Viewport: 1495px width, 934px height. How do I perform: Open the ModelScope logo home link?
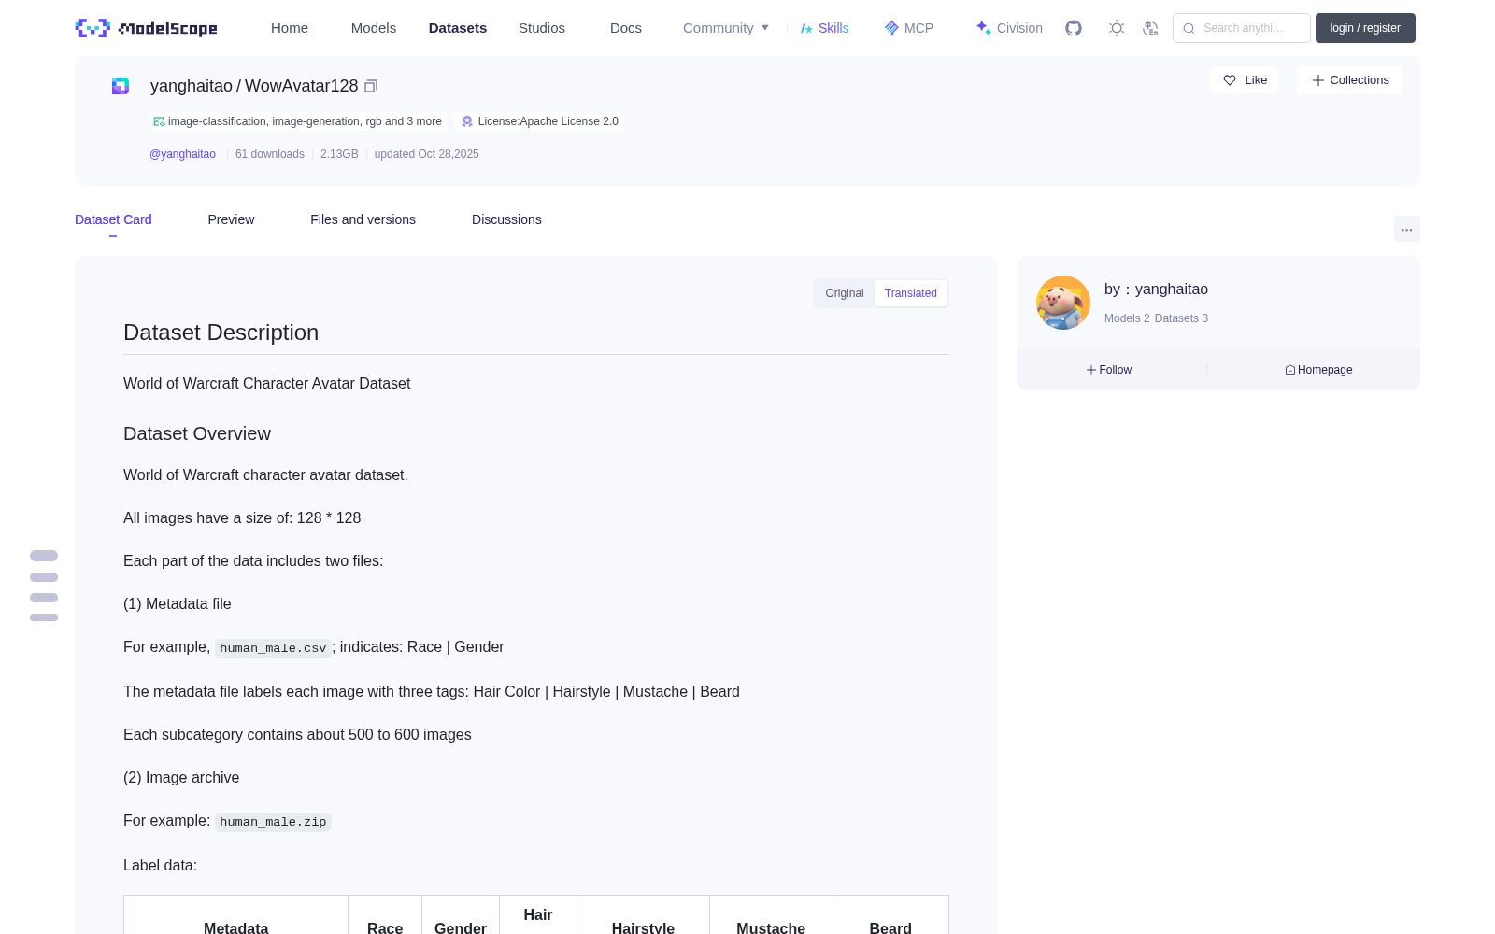click(x=147, y=28)
